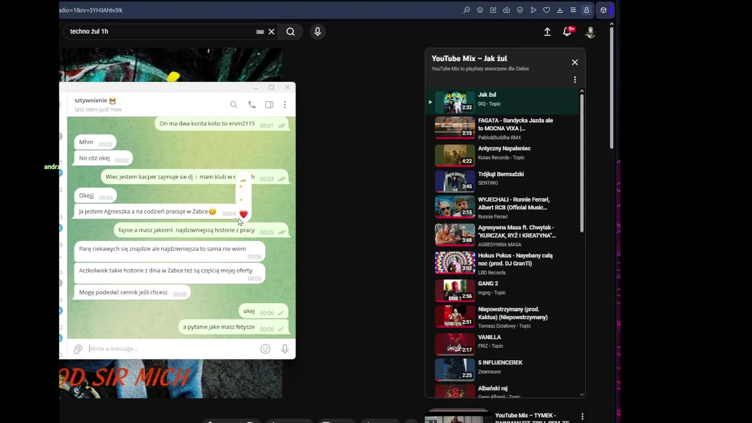Click the YouTube upload create icon

click(547, 32)
